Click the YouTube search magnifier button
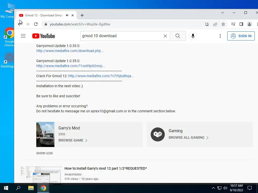 coord(178,36)
